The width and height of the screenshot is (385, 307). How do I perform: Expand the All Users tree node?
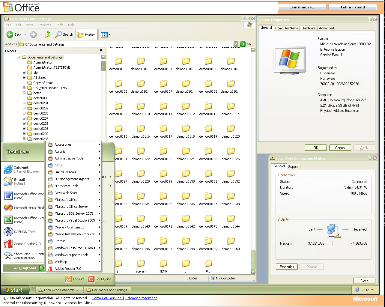24,78
